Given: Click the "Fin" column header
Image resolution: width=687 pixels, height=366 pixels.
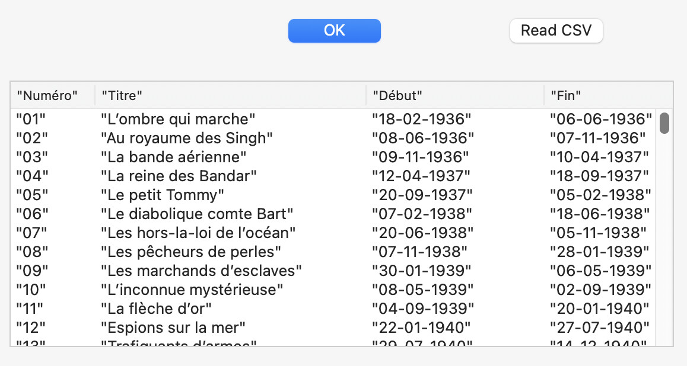Looking at the screenshot, I should (565, 95).
